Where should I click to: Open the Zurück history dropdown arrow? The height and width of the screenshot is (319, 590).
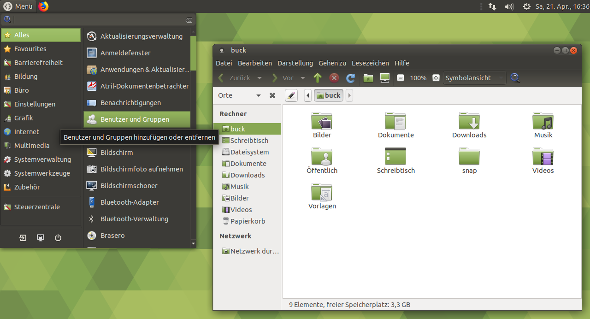tap(260, 78)
